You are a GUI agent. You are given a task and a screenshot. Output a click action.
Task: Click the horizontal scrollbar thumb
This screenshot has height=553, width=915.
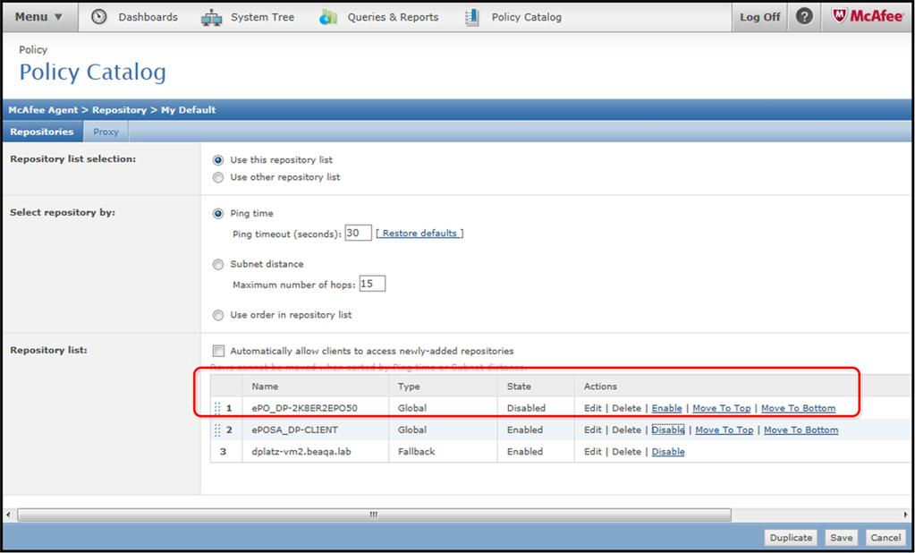pyautogui.click(x=374, y=515)
